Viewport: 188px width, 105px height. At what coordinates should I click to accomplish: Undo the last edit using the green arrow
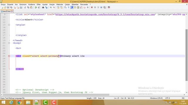36,7
